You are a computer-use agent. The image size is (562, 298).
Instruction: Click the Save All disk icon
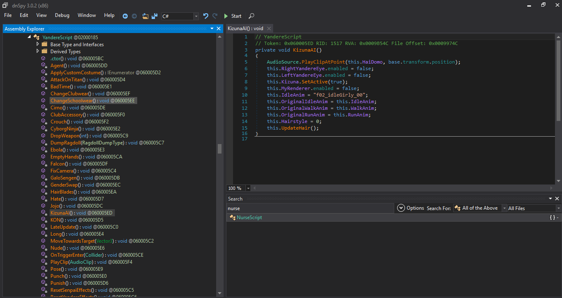coord(155,16)
